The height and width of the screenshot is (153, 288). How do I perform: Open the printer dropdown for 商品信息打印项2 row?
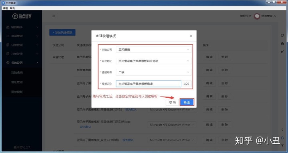(172, 109)
